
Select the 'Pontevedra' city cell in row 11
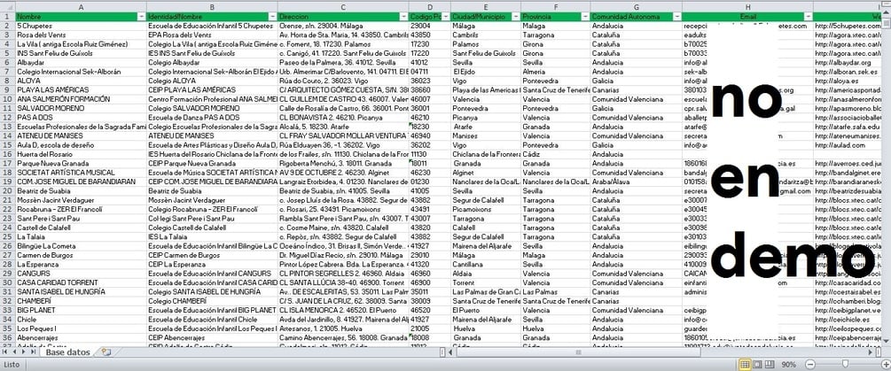click(x=486, y=108)
